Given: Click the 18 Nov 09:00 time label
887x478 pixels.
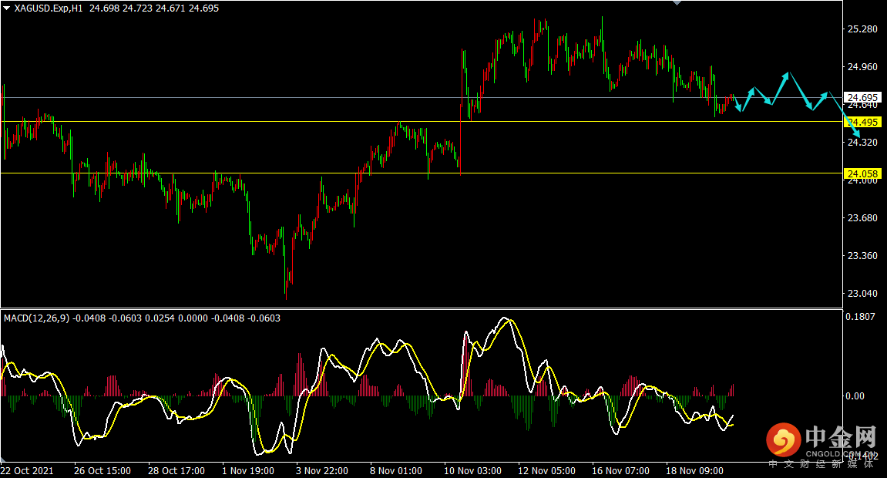Looking at the screenshot, I should (695, 470).
